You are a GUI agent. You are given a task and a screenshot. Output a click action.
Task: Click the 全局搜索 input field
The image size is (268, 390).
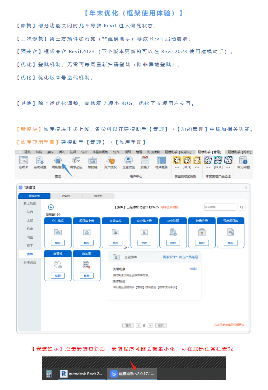220,207
